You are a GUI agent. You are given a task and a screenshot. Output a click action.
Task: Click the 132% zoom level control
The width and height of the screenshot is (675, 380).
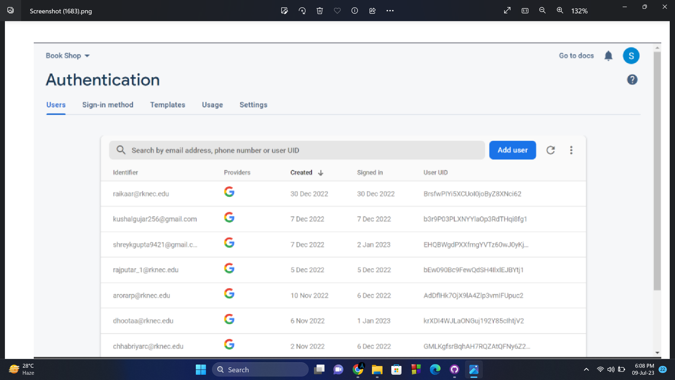pos(579,11)
